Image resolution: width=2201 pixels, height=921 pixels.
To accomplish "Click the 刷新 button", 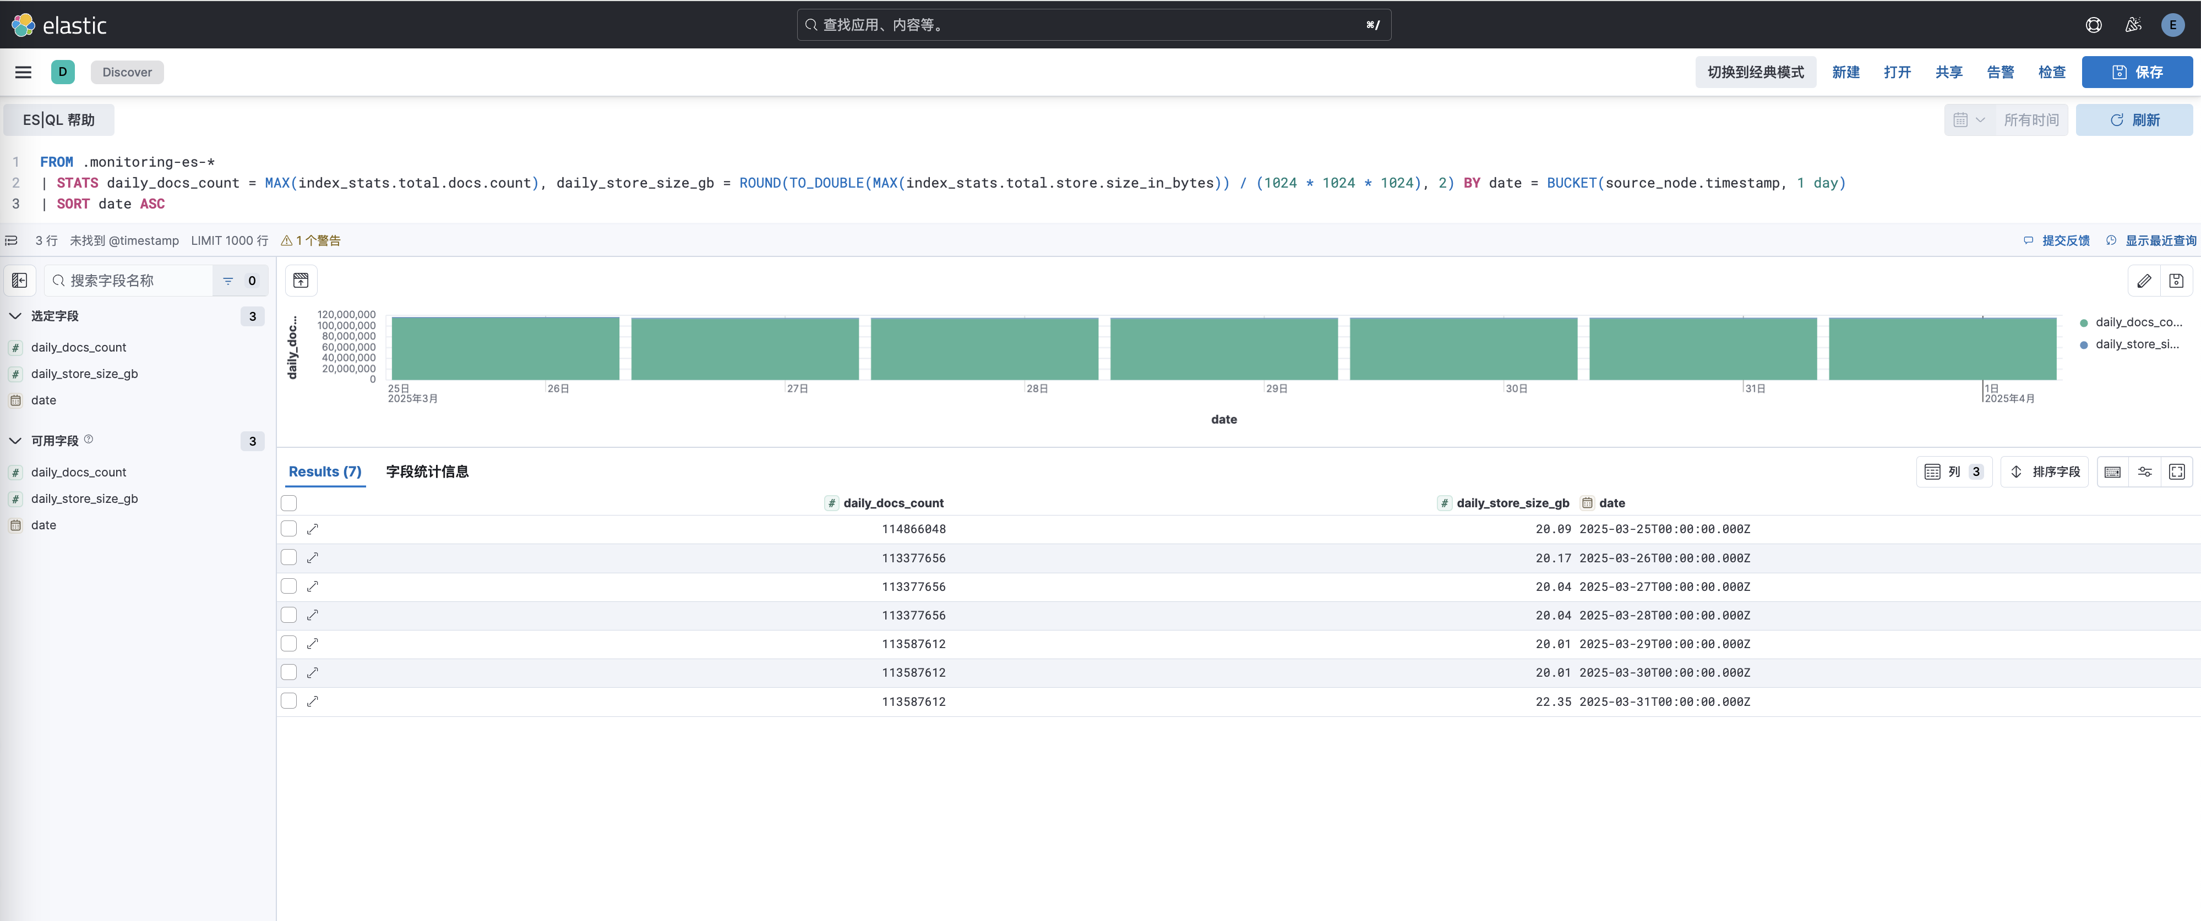I will point(2133,120).
